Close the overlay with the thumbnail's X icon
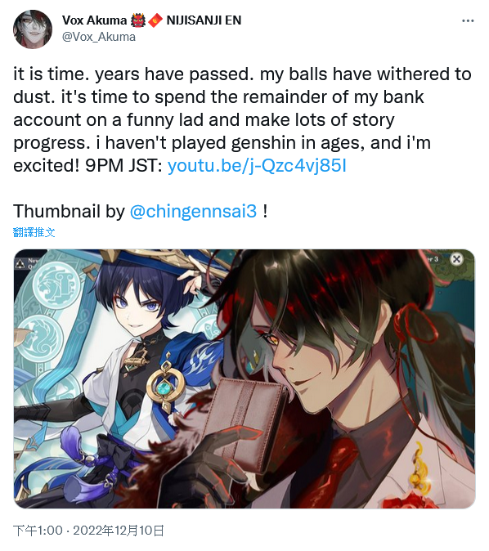The image size is (489, 551). (456, 259)
